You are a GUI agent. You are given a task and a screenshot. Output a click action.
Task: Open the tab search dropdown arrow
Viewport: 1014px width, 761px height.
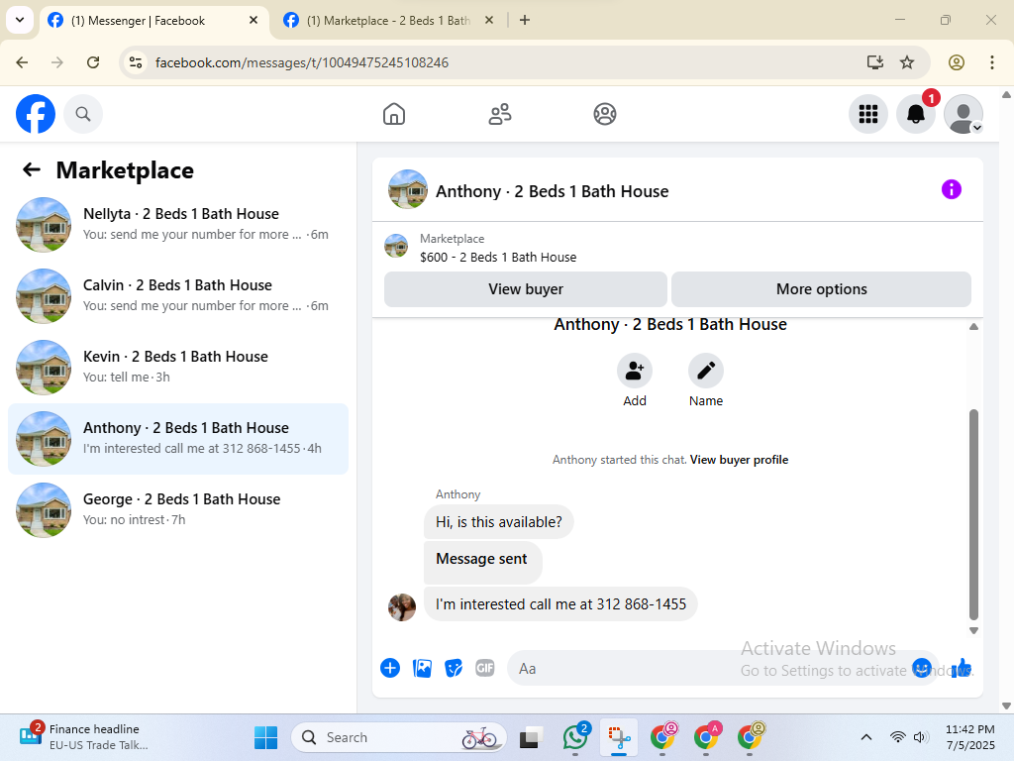click(x=20, y=20)
